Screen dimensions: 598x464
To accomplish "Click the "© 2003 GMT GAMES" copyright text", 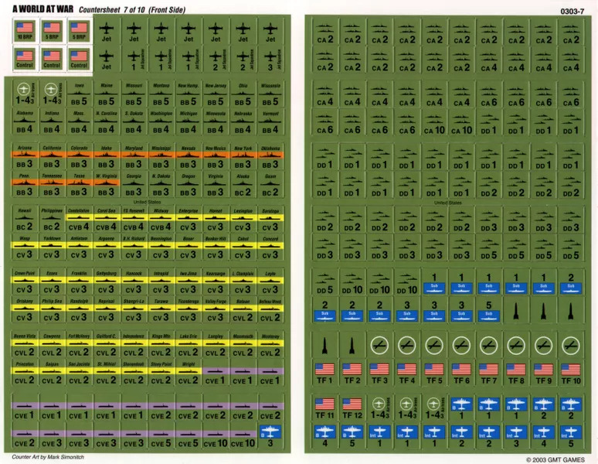I will coord(552,459).
